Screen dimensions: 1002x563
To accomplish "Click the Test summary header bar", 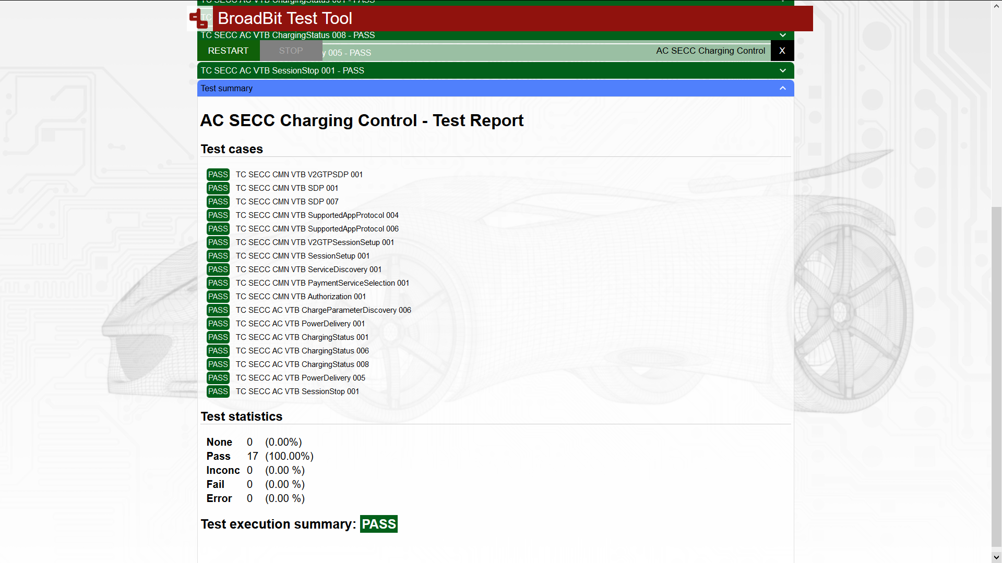I will (x=495, y=88).
